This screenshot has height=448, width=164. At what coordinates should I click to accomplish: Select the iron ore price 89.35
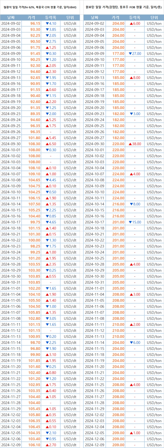point(35,114)
